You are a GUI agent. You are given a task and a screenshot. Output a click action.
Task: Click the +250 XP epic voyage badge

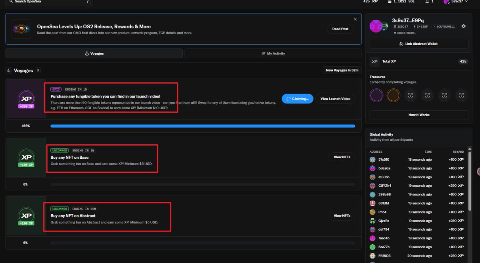tap(26, 98)
